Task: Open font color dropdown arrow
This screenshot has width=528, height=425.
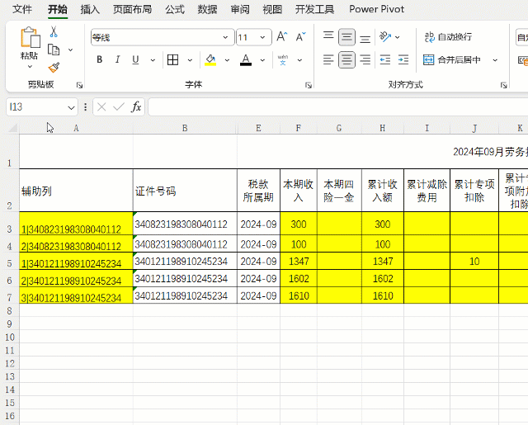Action: pyautogui.click(x=262, y=60)
